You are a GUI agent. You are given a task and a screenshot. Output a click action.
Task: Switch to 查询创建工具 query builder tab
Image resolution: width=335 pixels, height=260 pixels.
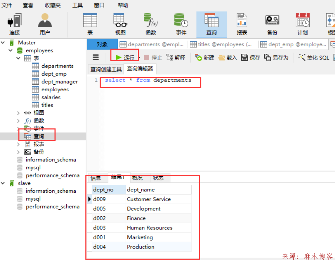click(106, 69)
